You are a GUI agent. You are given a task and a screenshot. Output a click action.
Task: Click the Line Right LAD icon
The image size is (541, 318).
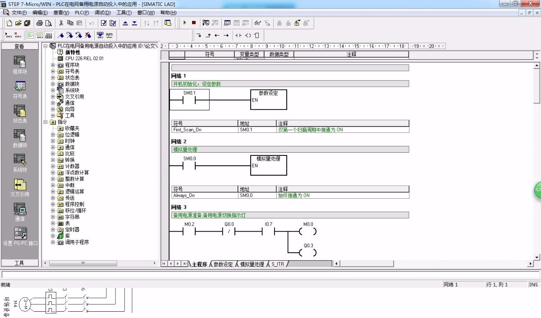[226, 35]
